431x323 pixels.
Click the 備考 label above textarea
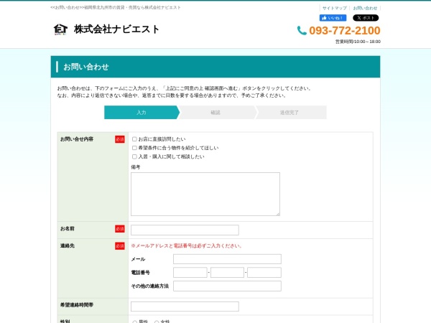click(x=136, y=167)
